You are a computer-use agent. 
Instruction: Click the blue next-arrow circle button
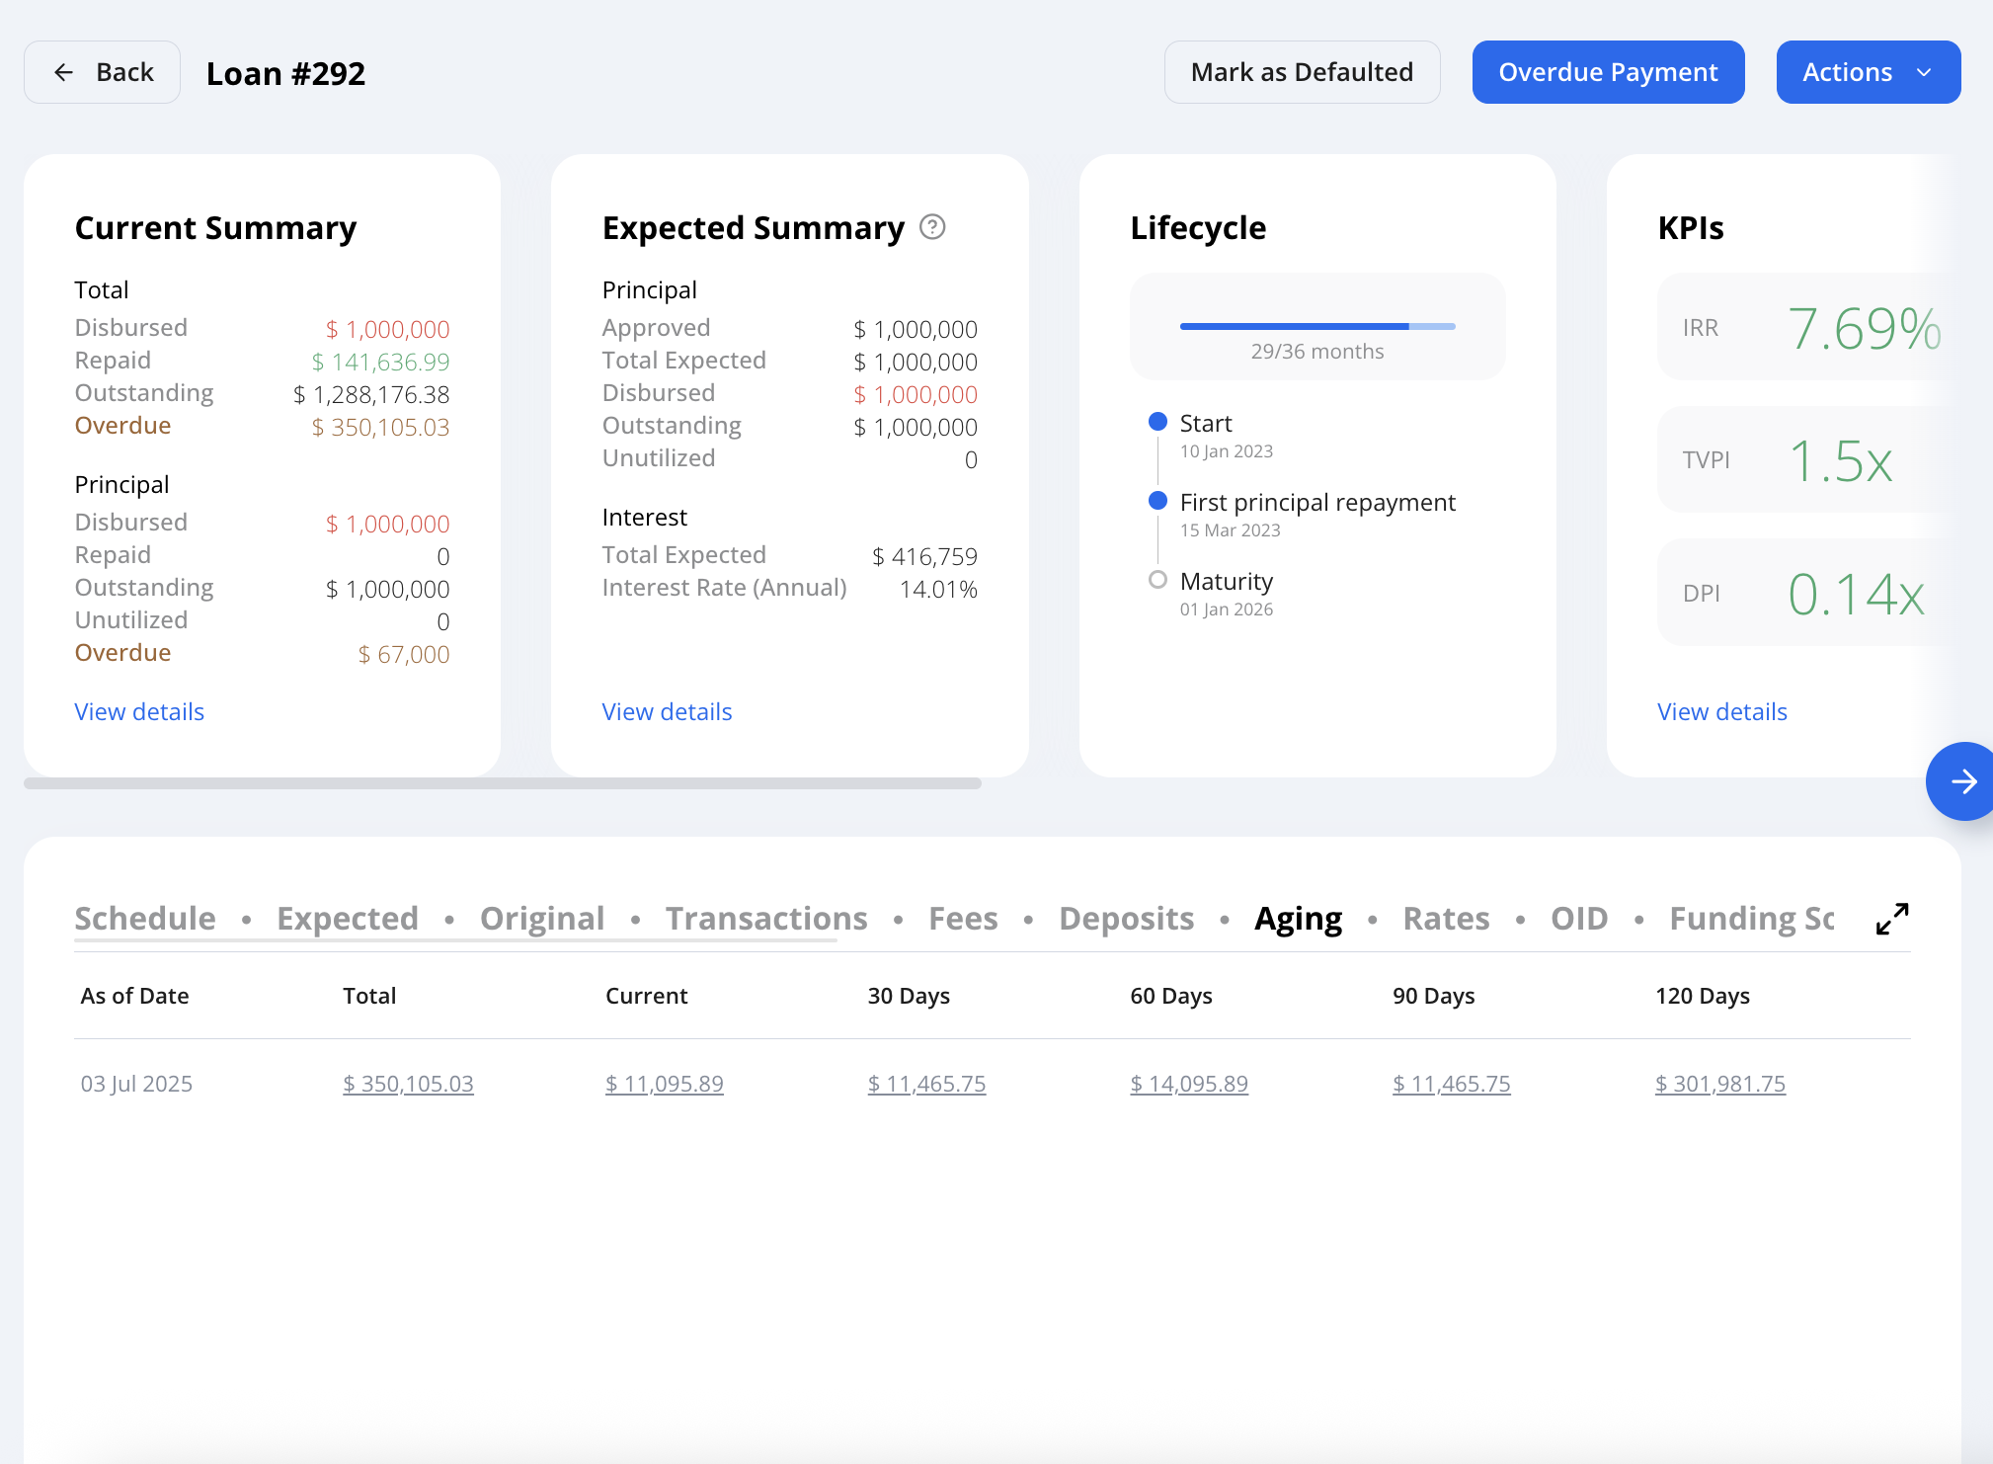(x=1963, y=781)
